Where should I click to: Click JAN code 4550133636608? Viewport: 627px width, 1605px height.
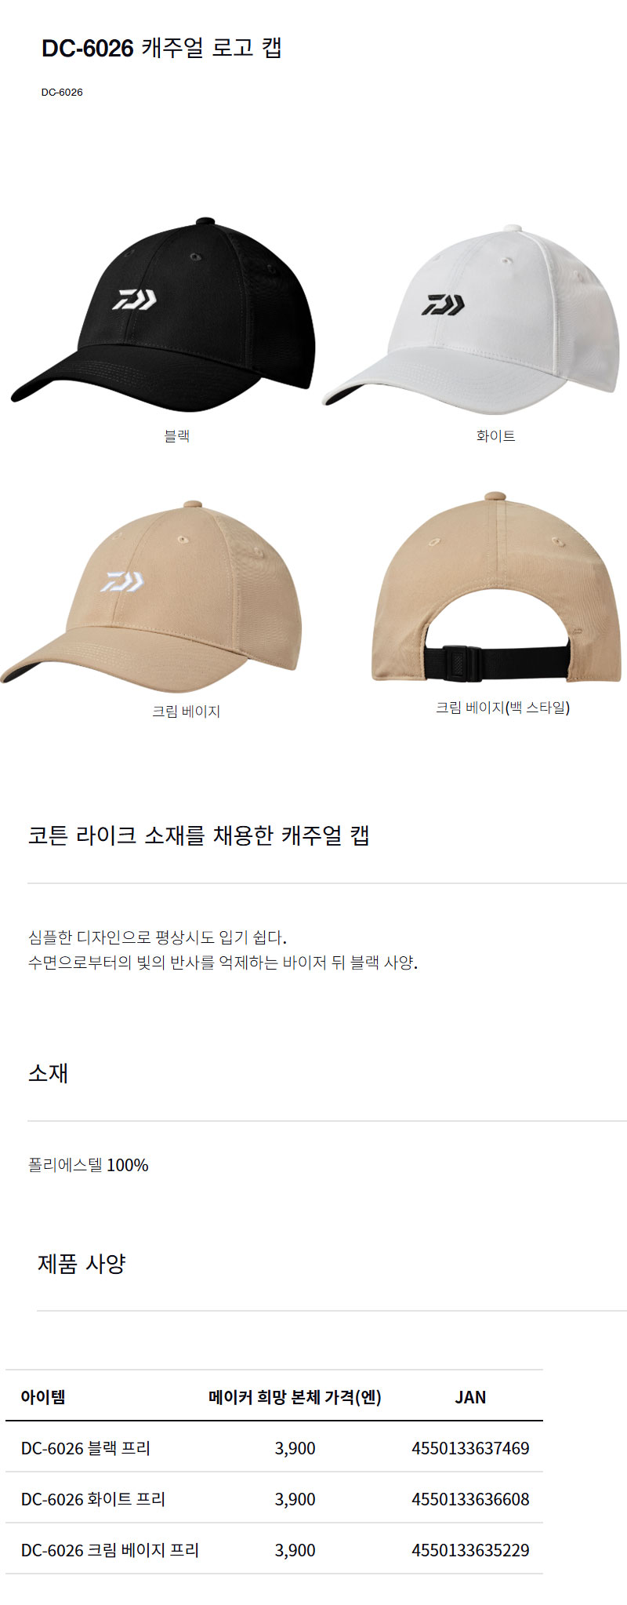point(470,1499)
